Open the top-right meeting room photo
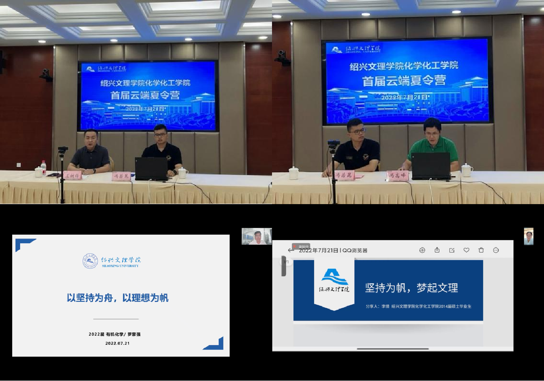Viewport: 544px width, 381px height. (x=408, y=102)
